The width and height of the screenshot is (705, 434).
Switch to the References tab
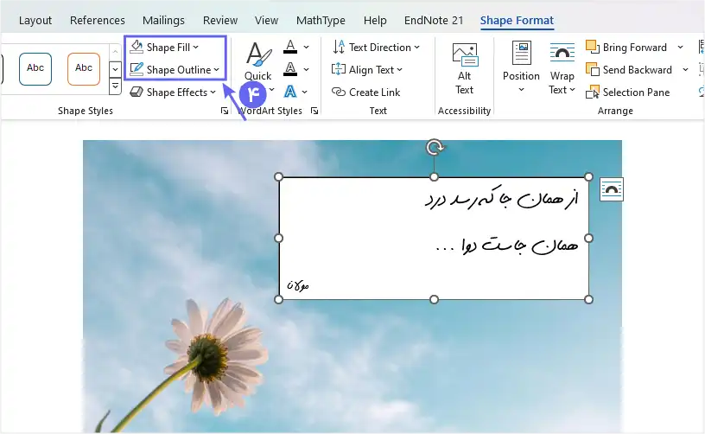97,20
